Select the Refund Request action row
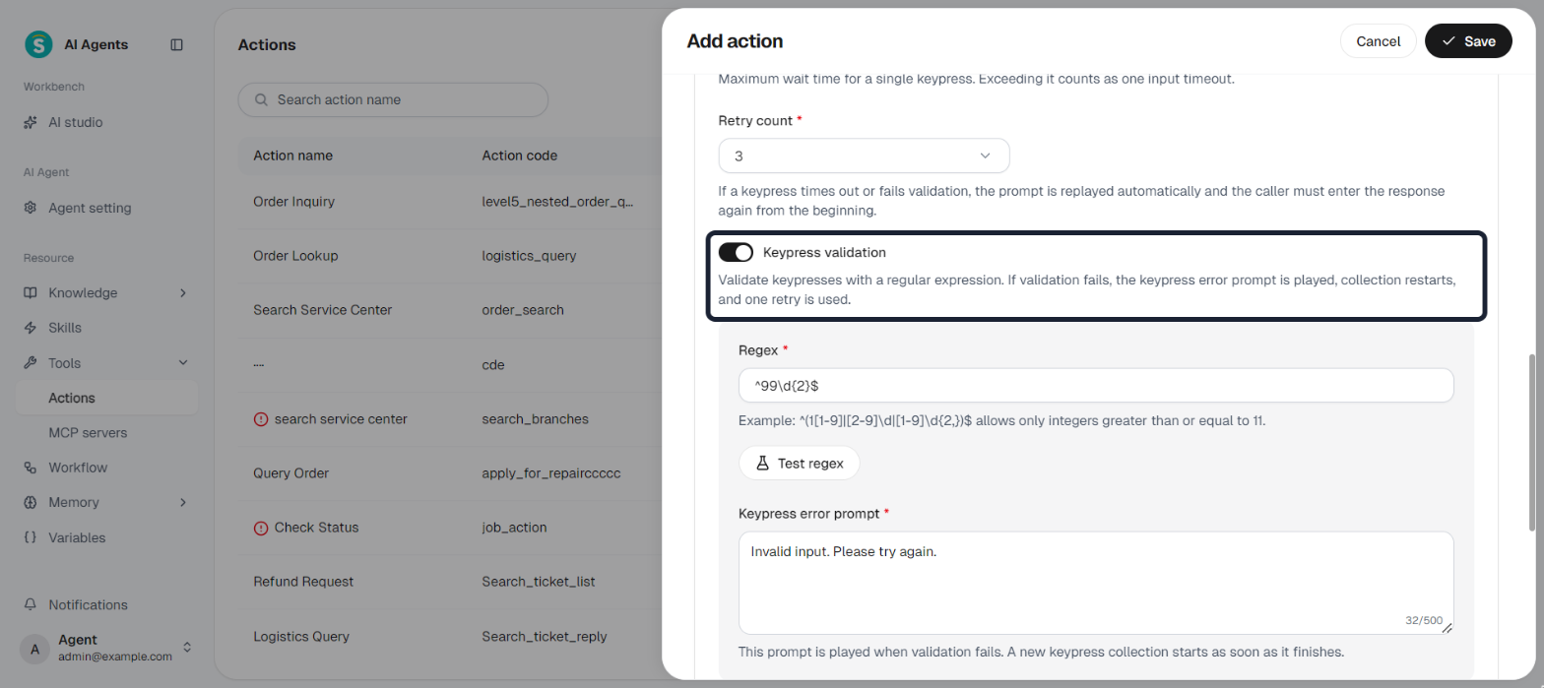This screenshot has height=688, width=1544. 449,582
